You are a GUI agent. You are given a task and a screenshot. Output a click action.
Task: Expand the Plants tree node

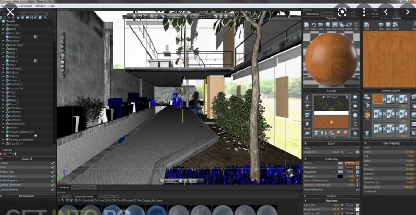(x=4, y=29)
